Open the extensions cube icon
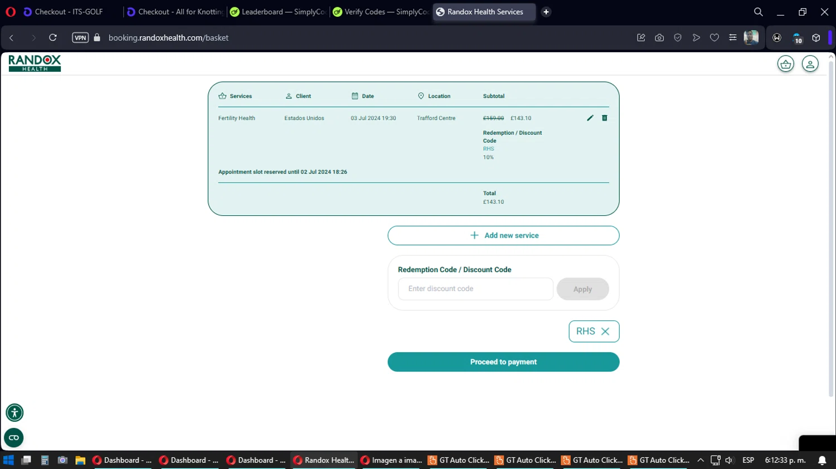Image resolution: width=836 pixels, height=469 pixels. click(x=816, y=38)
